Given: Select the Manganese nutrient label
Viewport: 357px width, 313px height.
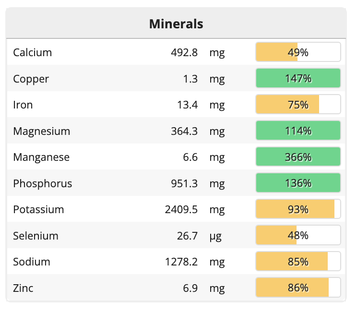Looking at the screenshot, I should pos(41,157).
